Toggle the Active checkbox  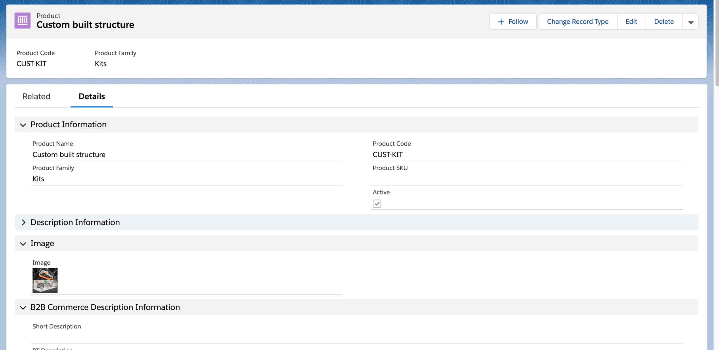[x=377, y=204]
